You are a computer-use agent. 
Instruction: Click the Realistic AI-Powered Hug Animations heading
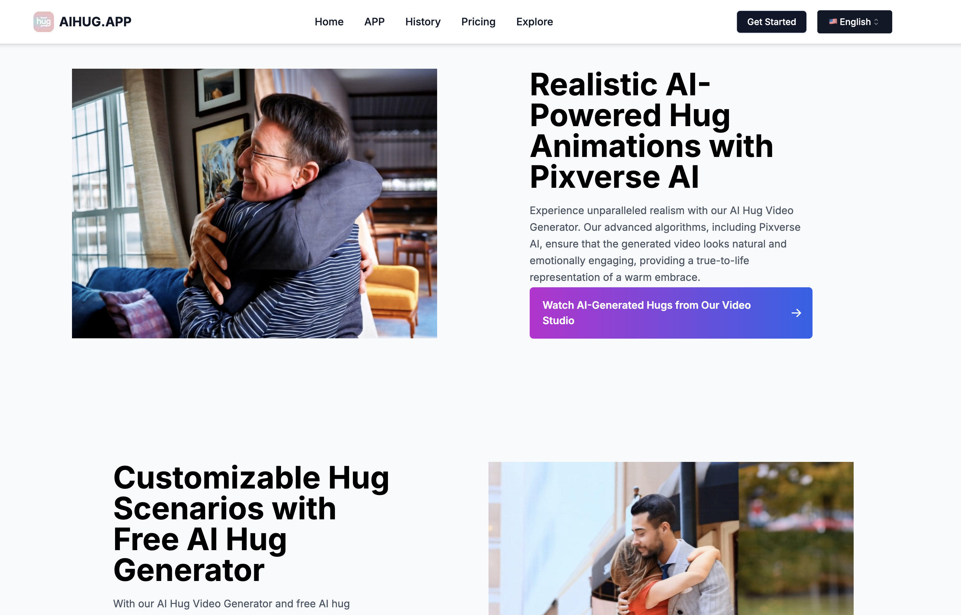[x=651, y=131]
